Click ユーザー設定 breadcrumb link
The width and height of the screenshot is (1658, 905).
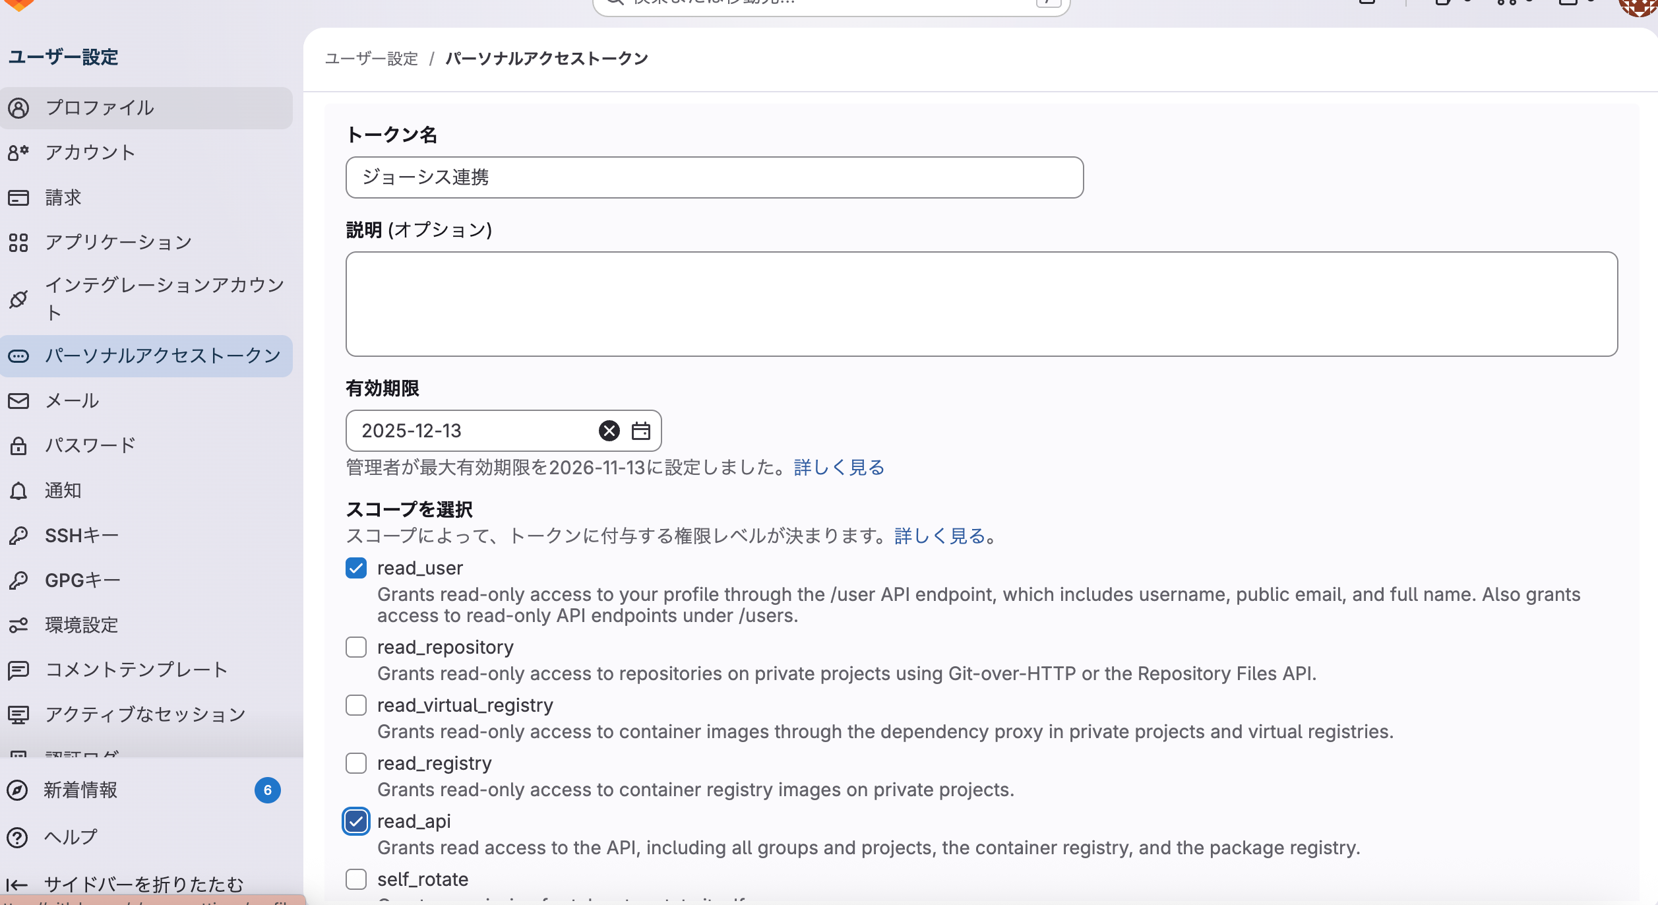click(371, 59)
